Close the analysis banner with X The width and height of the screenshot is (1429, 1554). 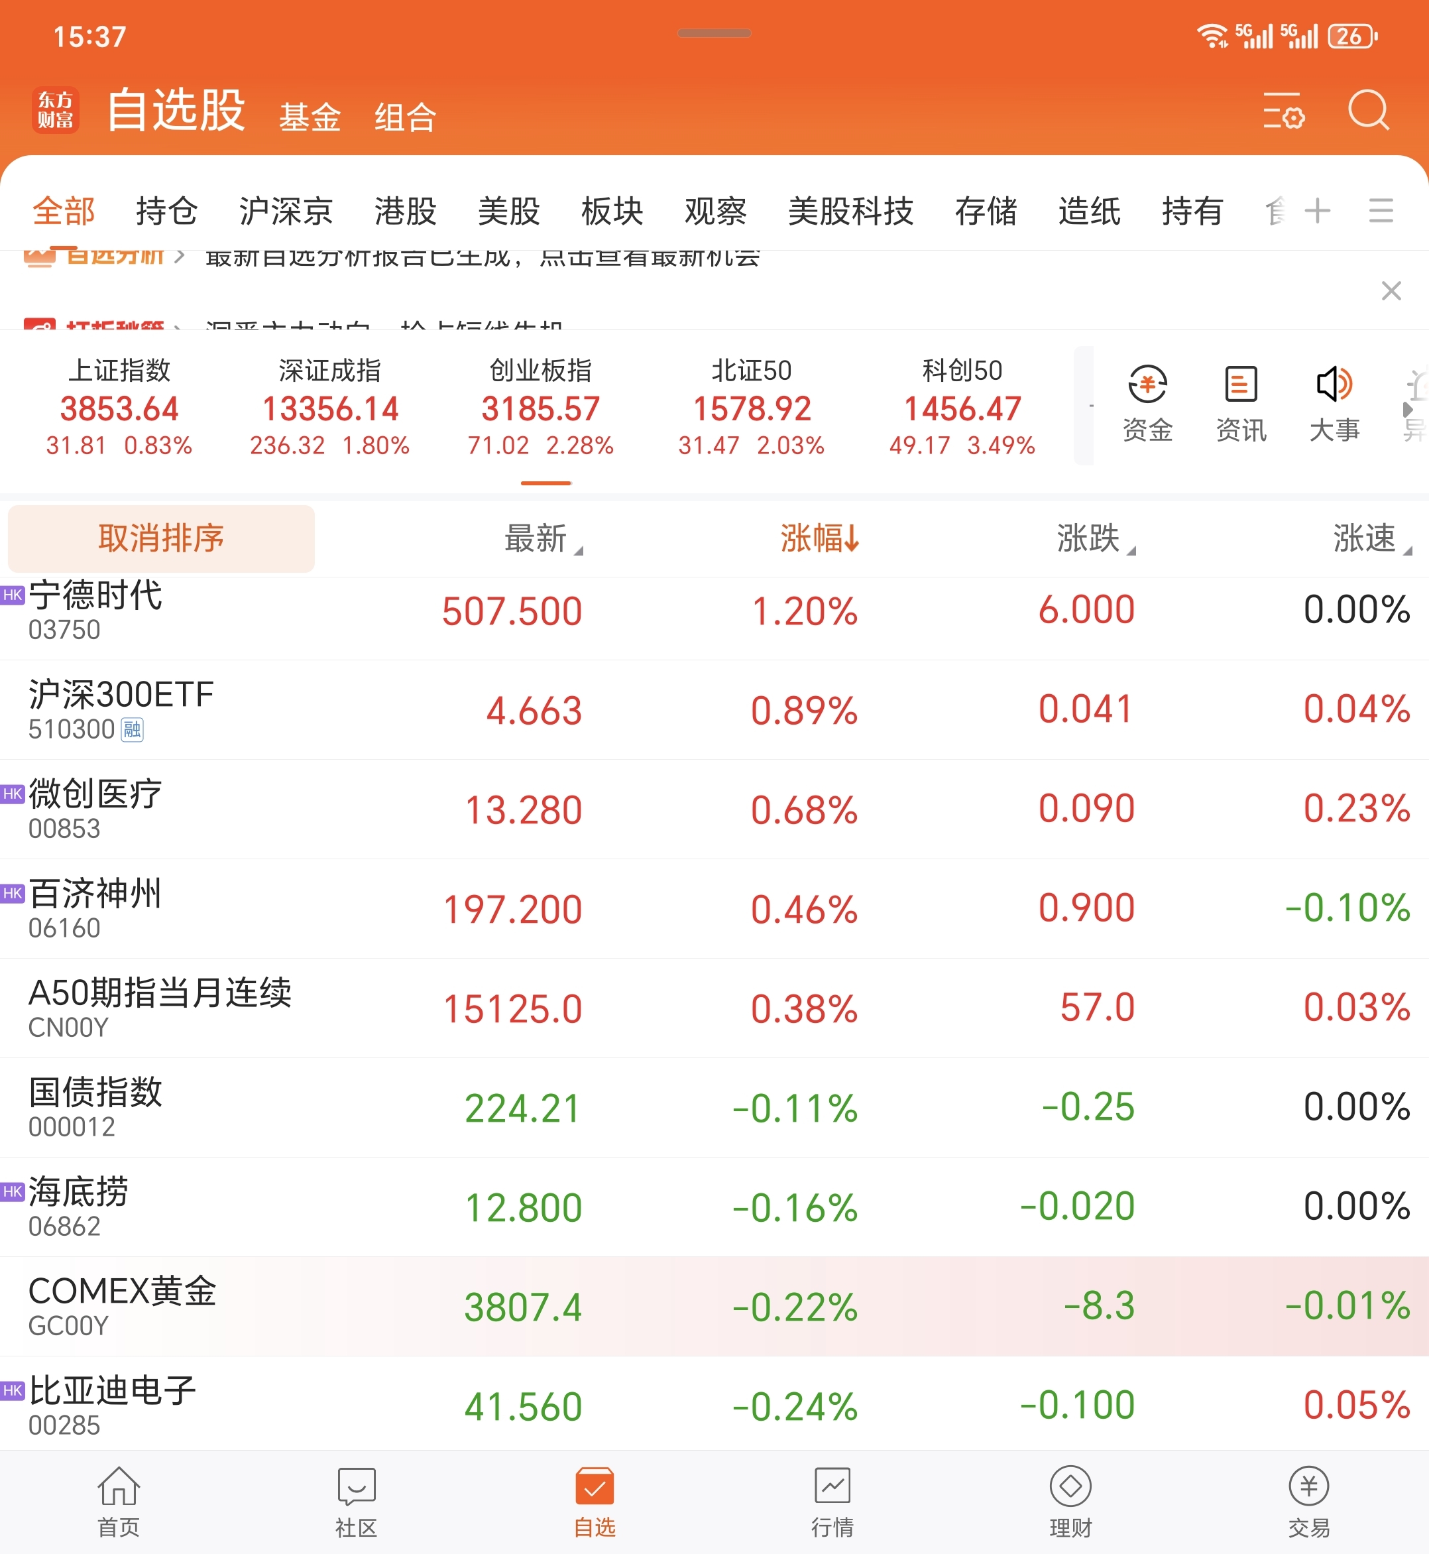pyautogui.click(x=1391, y=291)
